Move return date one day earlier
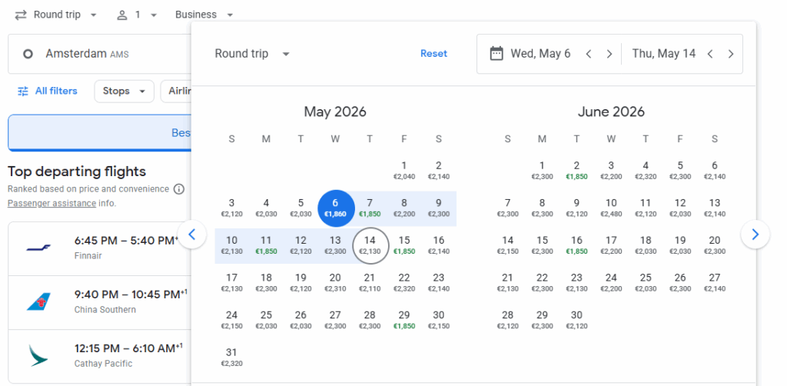The width and height of the screenshot is (787, 386). coord(710,54)
